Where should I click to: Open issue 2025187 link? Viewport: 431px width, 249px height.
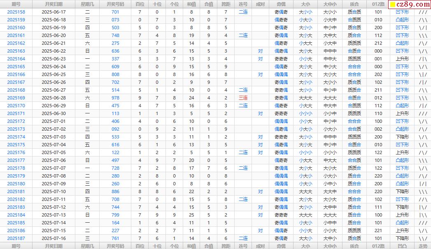16,239
